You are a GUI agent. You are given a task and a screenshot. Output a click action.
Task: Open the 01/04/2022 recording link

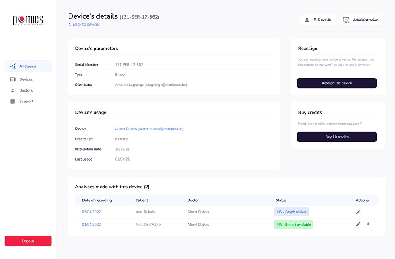91,224
